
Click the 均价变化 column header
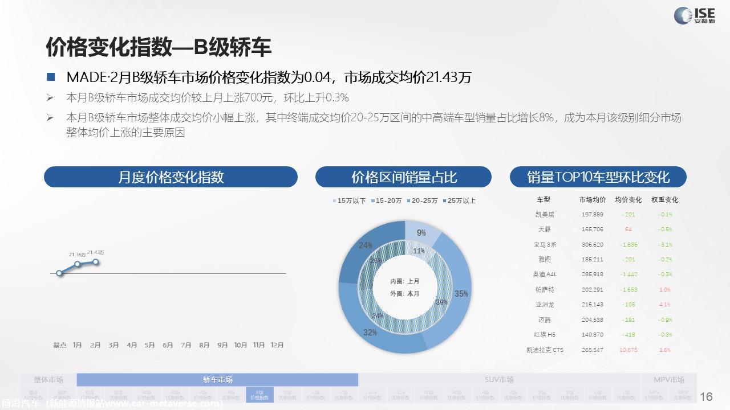[628, 200]
